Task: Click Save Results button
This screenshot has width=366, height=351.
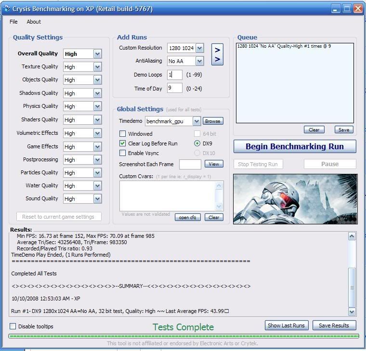Action: (x=334, y=325)
